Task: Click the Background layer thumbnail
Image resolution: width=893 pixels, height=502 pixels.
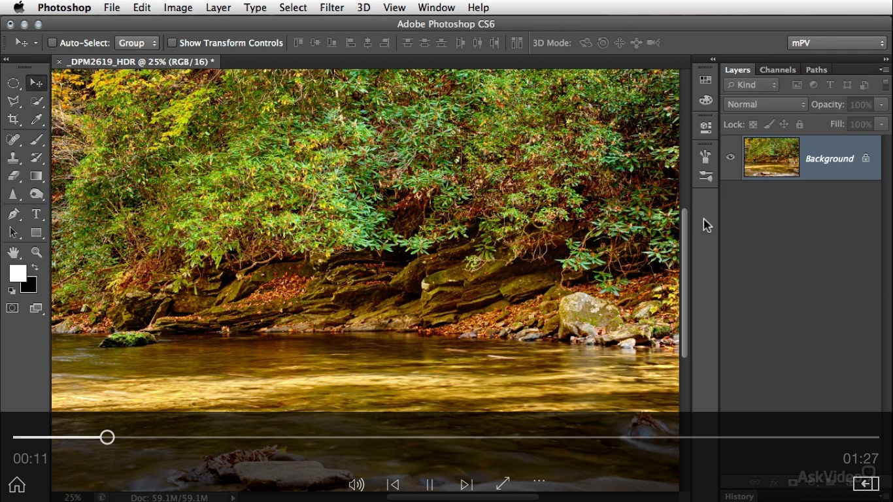Action: click(x=771, y=157)
